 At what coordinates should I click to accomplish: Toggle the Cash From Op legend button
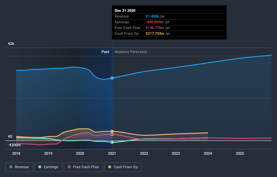point(123,167)
